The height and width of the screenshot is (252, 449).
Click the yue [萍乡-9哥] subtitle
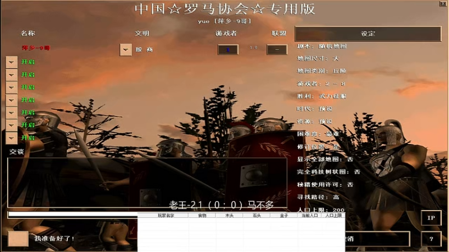coord(224,21)
